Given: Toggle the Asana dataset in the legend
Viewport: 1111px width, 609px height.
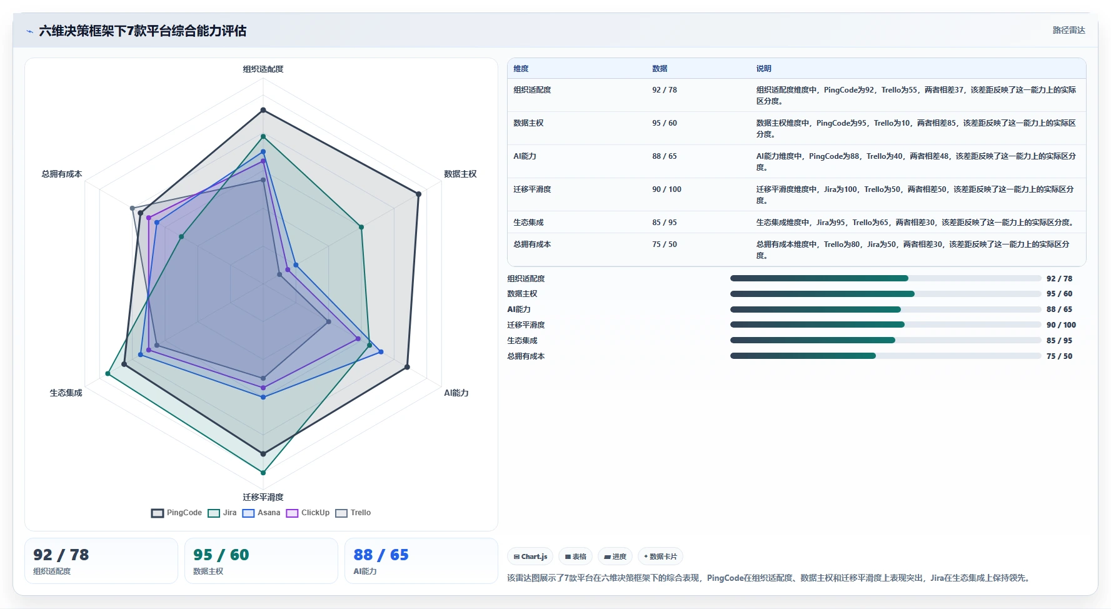Looking at the screenshot, I should click(261, 513).
